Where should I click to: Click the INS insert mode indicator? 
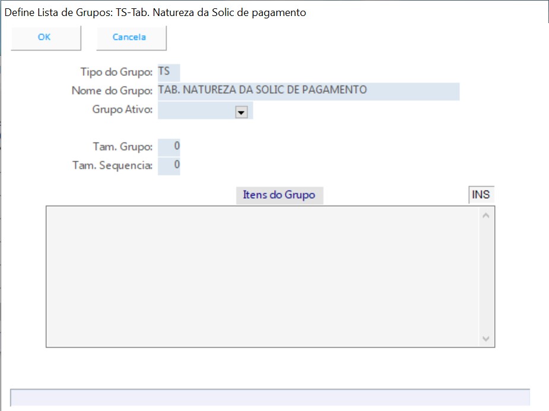click(481, 195)
